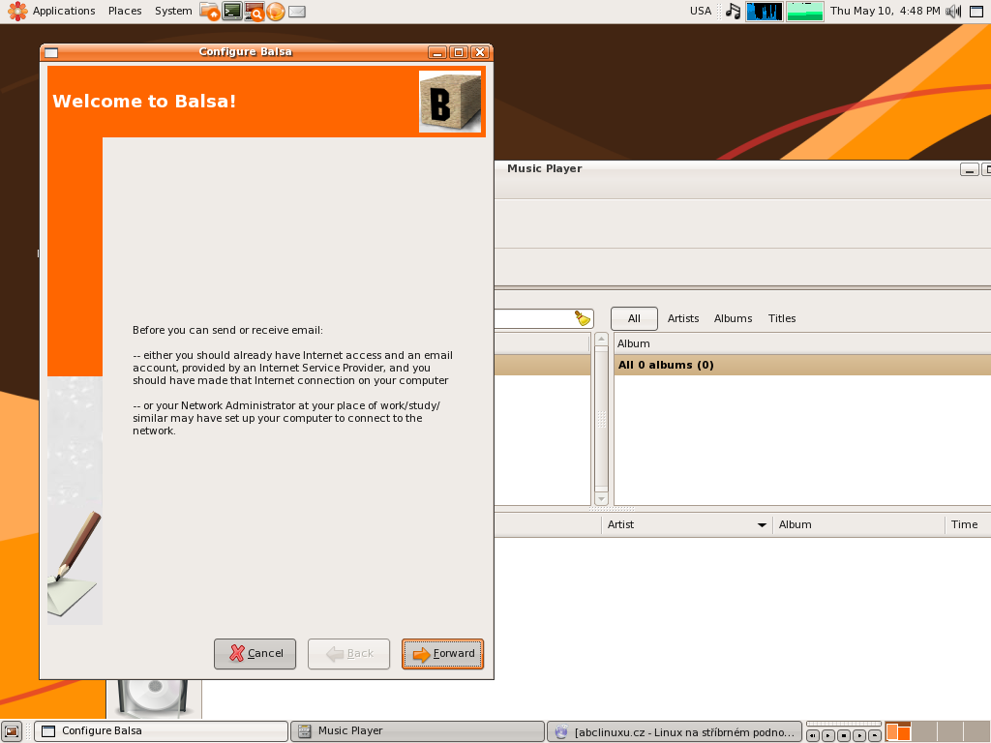This screenshot has height=743, width=991.
Task: Click the scroll down arrow in artist list
Action: 602,498
